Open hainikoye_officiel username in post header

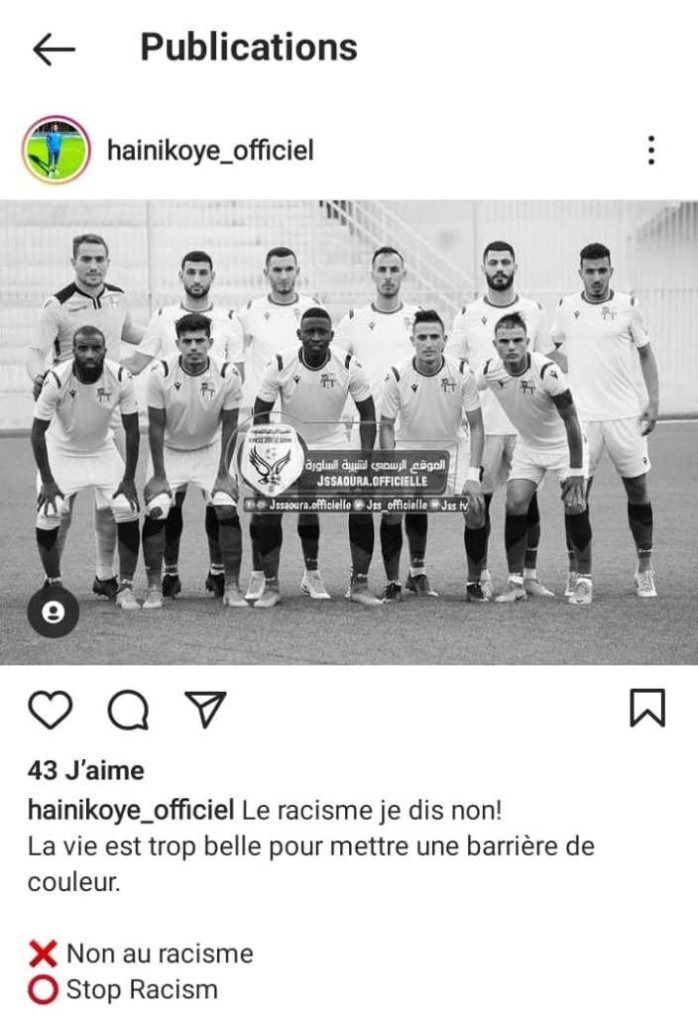tap(210, 151)
